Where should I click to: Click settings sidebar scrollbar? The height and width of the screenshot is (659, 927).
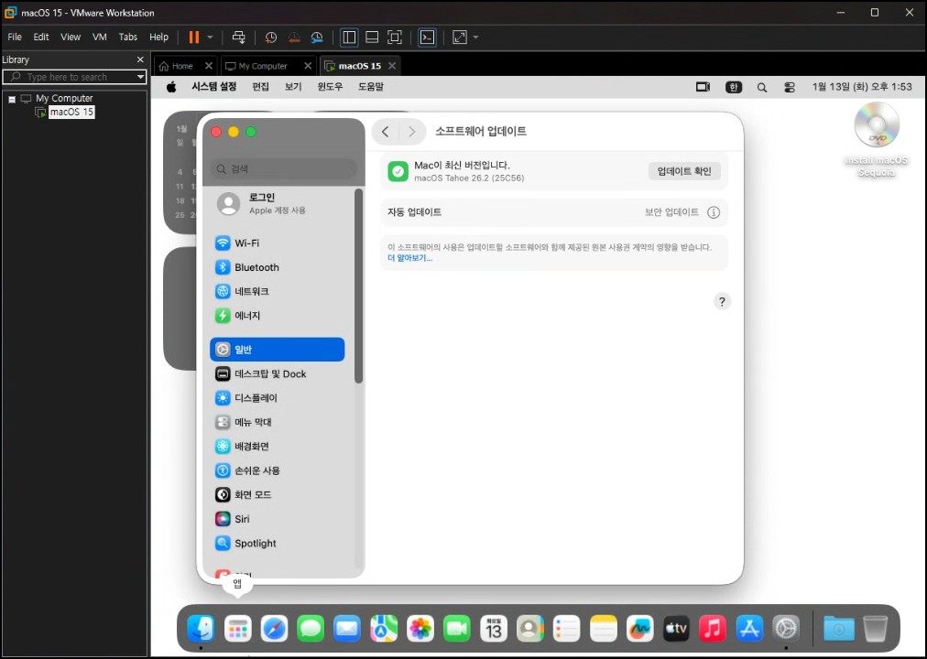358,286
